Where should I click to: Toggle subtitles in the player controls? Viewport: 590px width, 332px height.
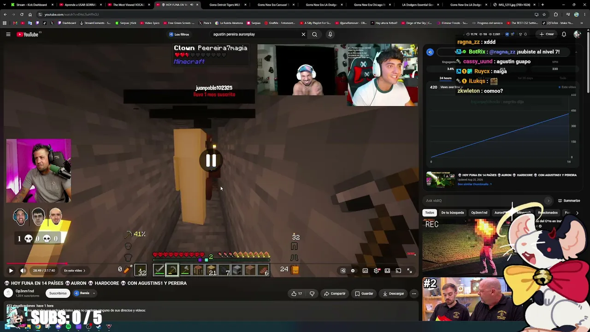[x=365, y=271]
